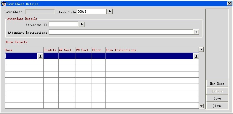Open the Task Code dropdown arrow
233x114 pixels.
coord(110,12)
